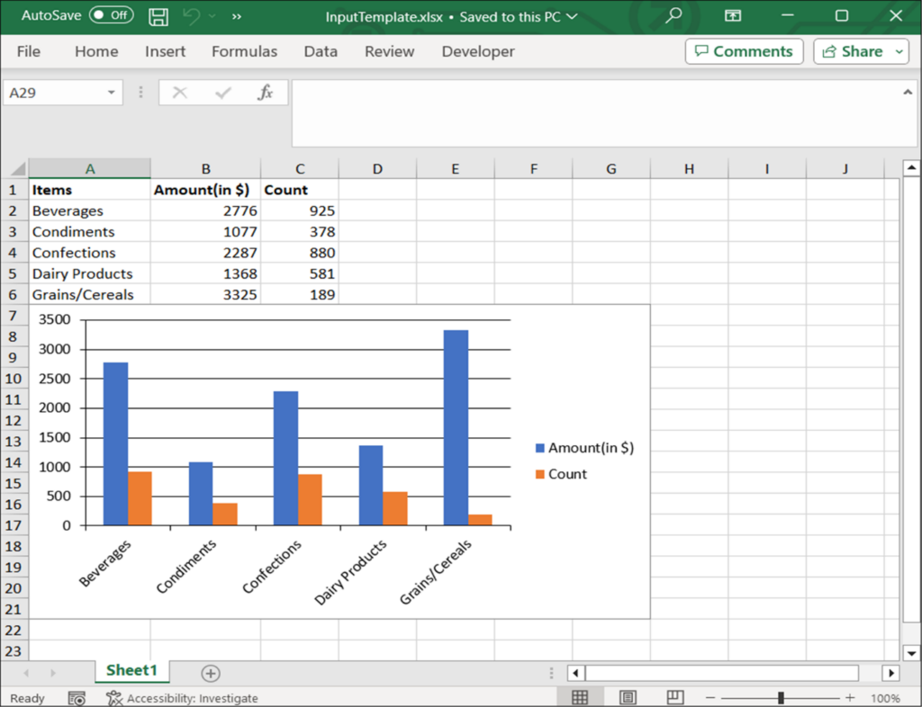
Task: Select row 1 header
Action: click(x=14, y=190)
